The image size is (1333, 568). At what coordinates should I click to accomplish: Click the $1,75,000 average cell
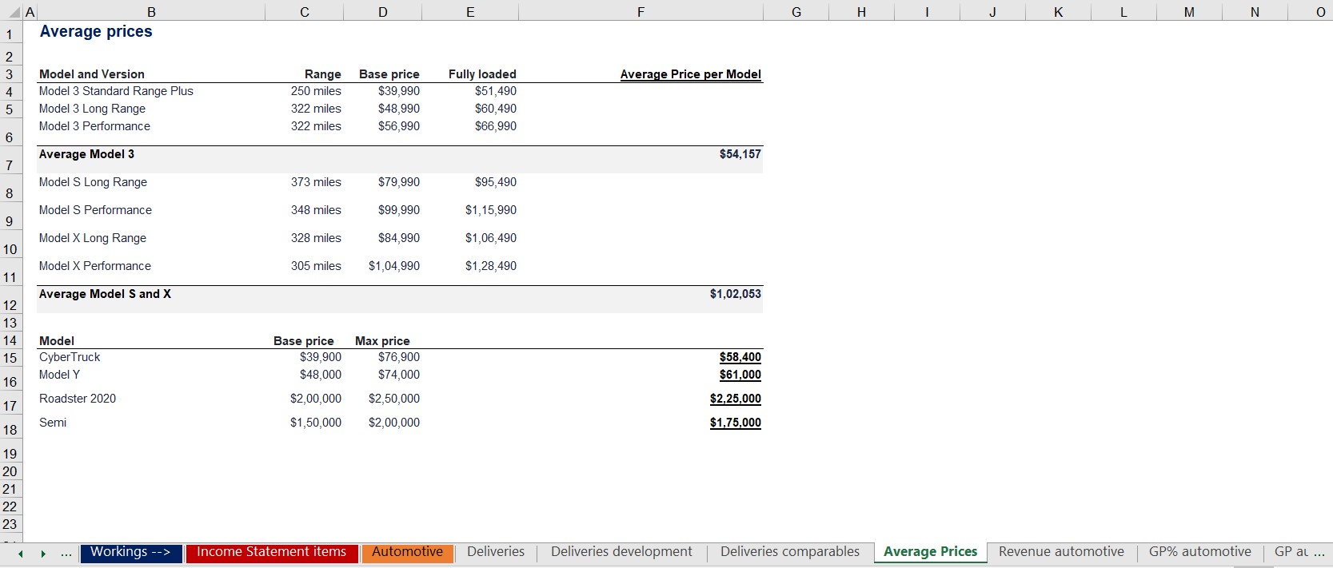pos(736,423)
